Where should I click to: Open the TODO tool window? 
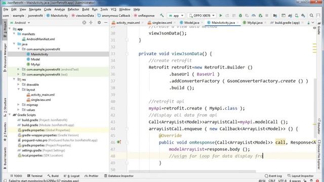[16, 176]
